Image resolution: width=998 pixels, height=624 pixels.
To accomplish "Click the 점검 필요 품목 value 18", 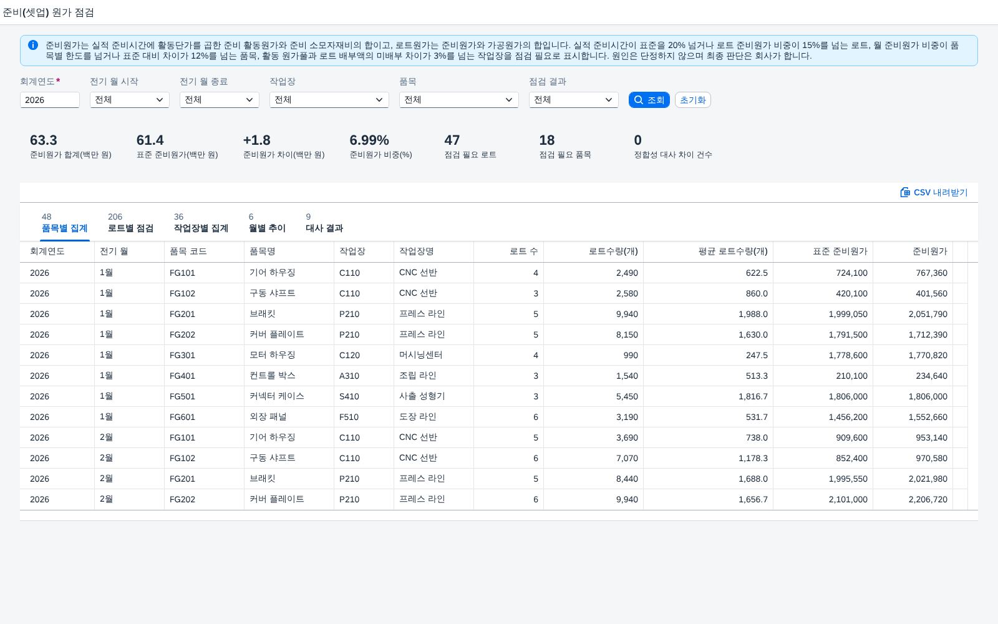I will 547,140.
